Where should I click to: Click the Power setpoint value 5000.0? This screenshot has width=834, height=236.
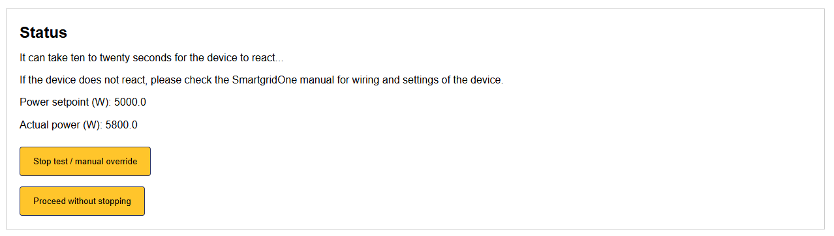130,102
